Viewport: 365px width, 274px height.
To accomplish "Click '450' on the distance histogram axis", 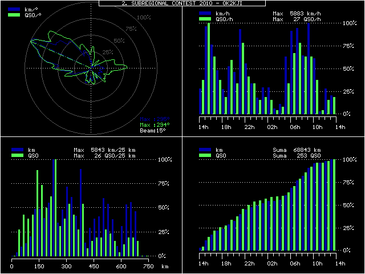I will click(94, 267).
